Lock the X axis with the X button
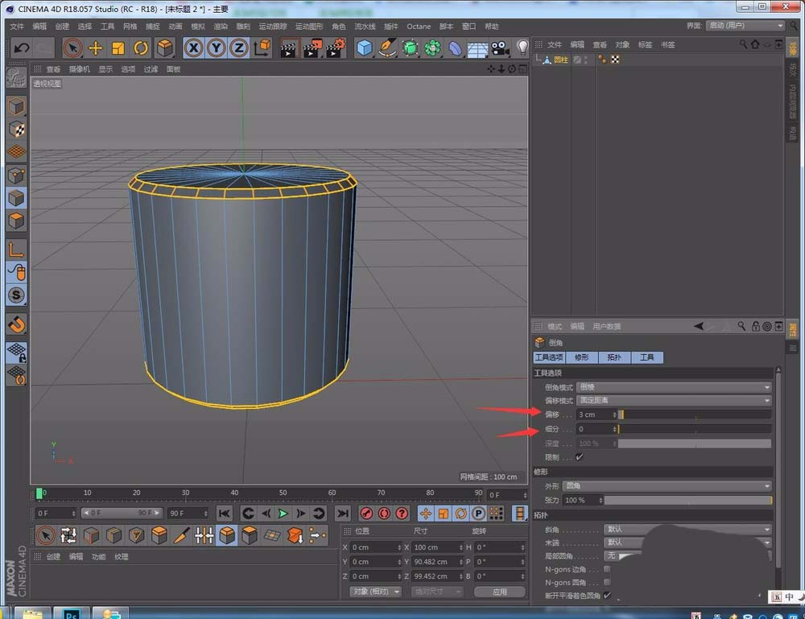Screen dimensions: 805x619 [192, 48]
